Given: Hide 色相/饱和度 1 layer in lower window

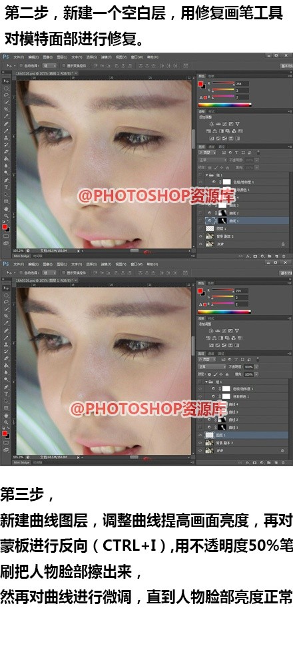Looking at the screenshot, I should click(200, 389).
